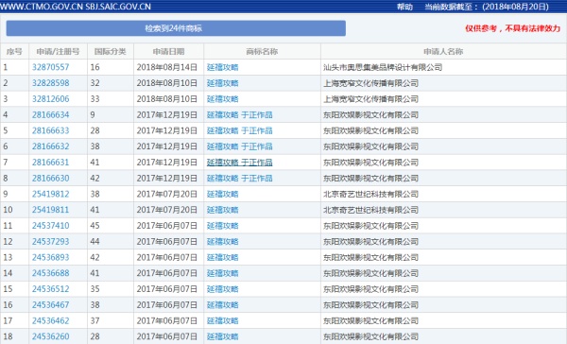Open trademark name link in row 12
The width and height of the screenshot is (567, 344).
(222, 242)
